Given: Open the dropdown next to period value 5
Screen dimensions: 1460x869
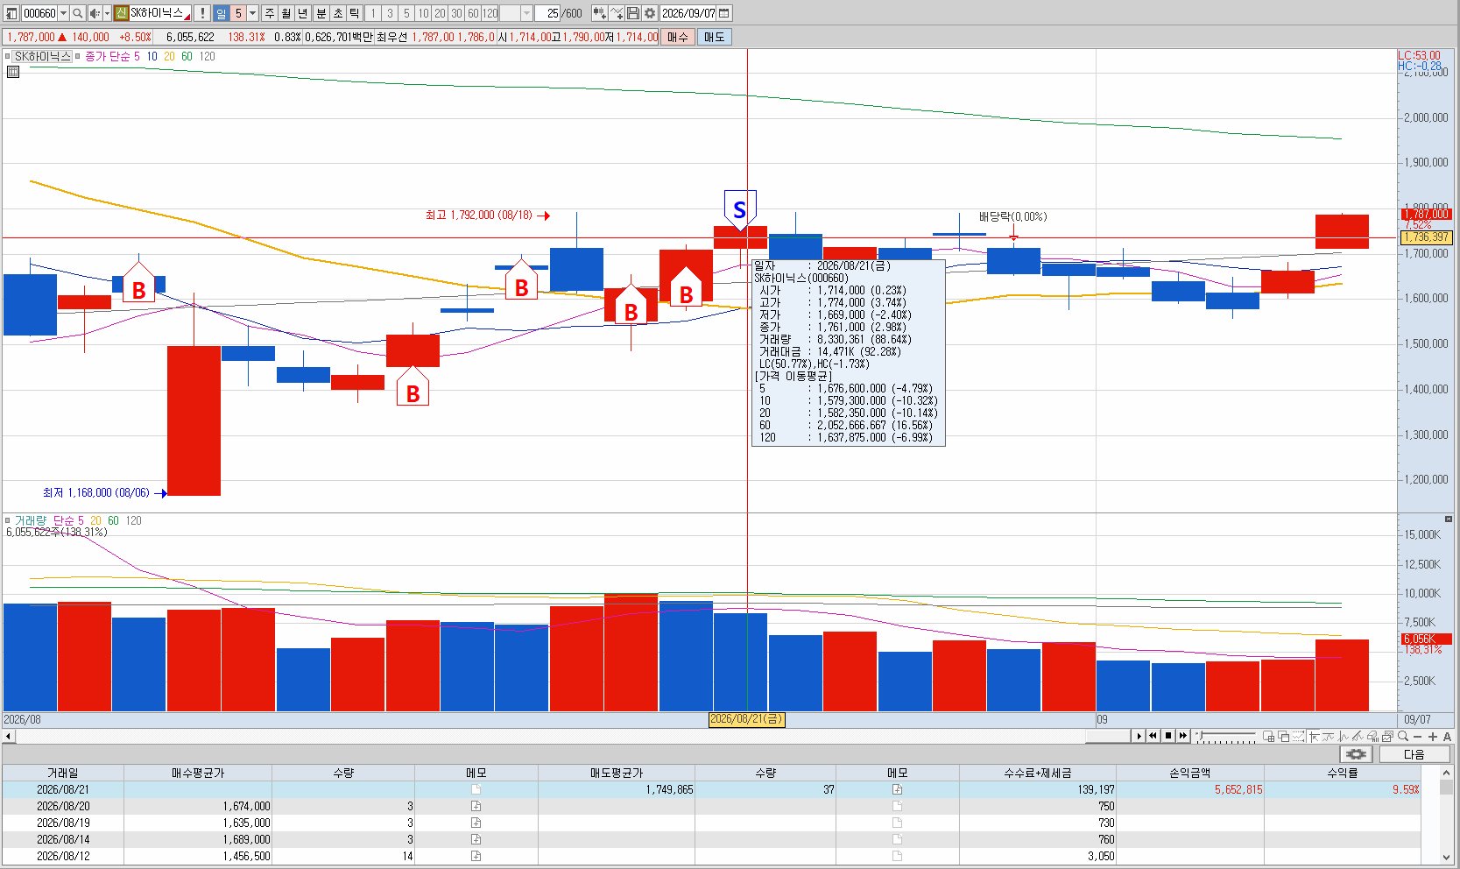Looking at the screenshot, I should tap(252, 13).
